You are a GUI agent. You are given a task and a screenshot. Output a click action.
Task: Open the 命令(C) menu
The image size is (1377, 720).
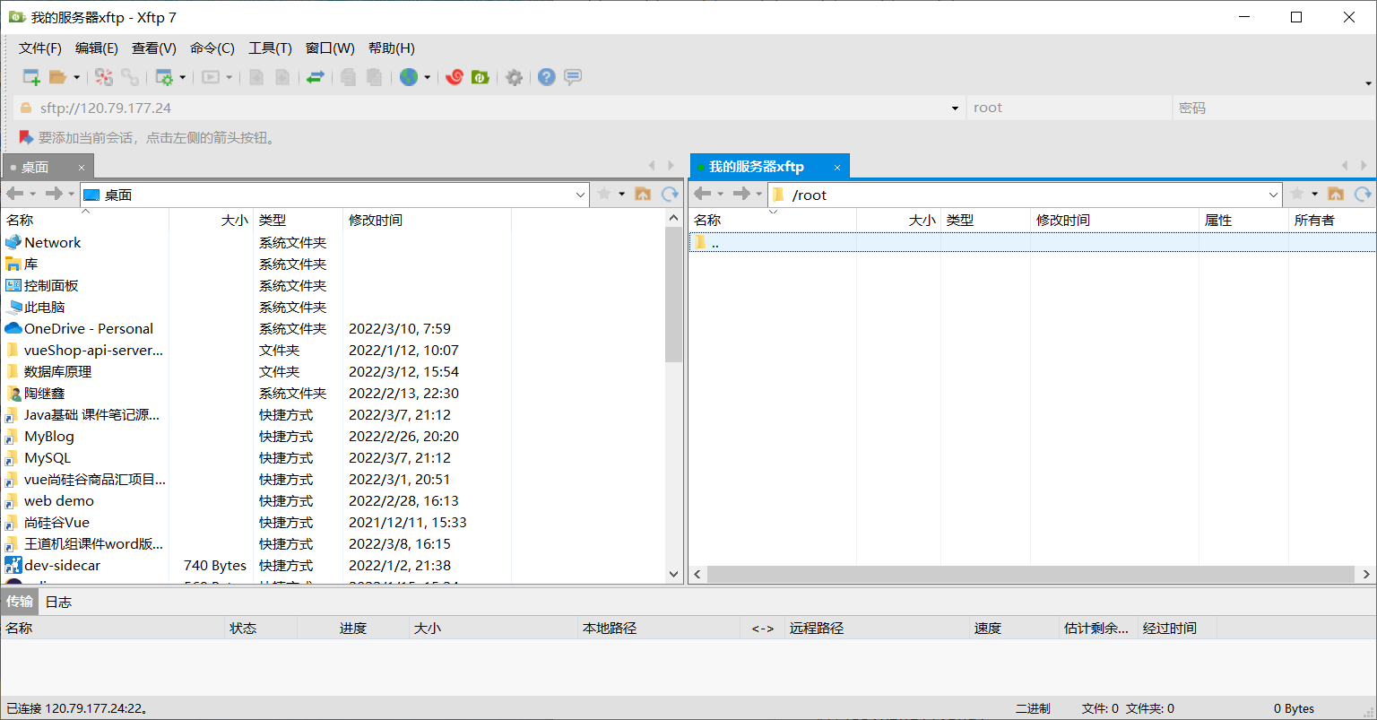pyautogui.click(x=212, y=48)
